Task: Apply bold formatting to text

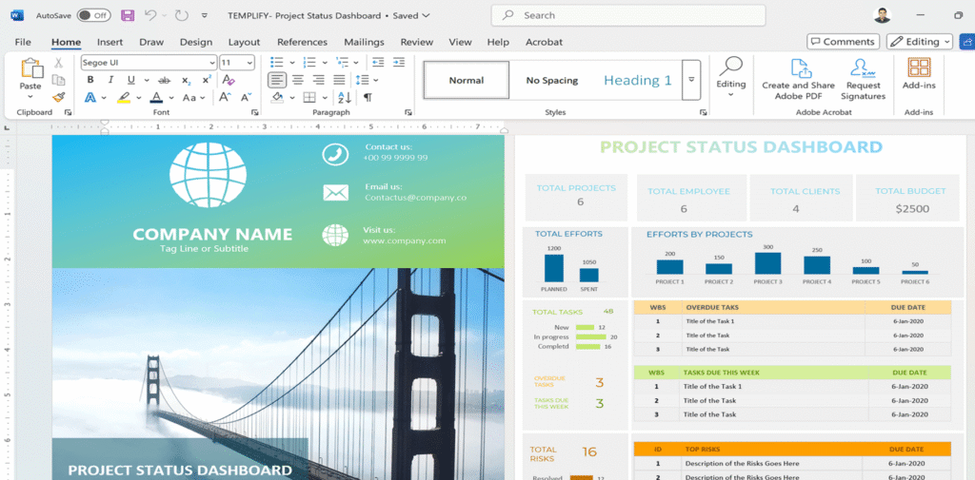Action: click(90, 80)
